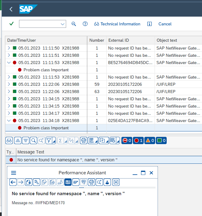Open the filter options dropdown arrow
The height and width of the screenshot is (216, 202).
pyautogui.click(x=54, y=141)
